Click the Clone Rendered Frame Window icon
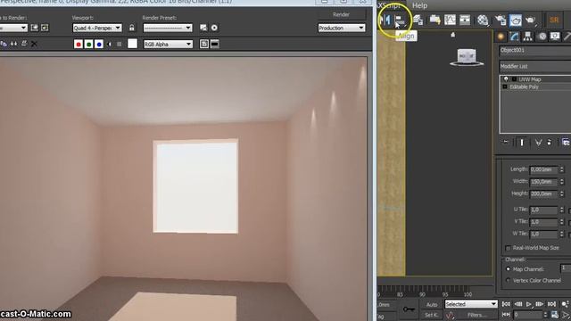The width and height of the screenshot is (571, 321). [x=14, y=44]
